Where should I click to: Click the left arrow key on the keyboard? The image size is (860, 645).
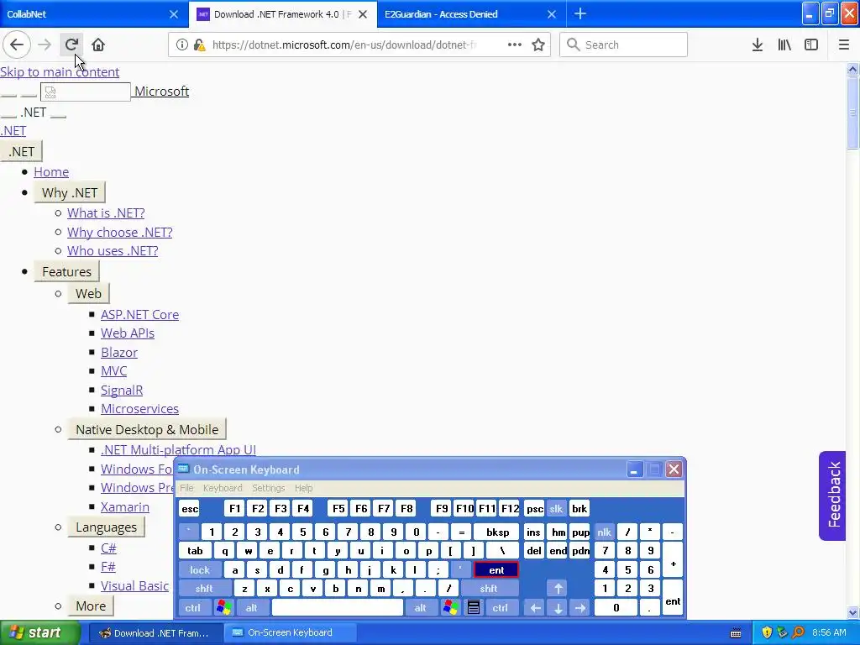pos(535,607)
